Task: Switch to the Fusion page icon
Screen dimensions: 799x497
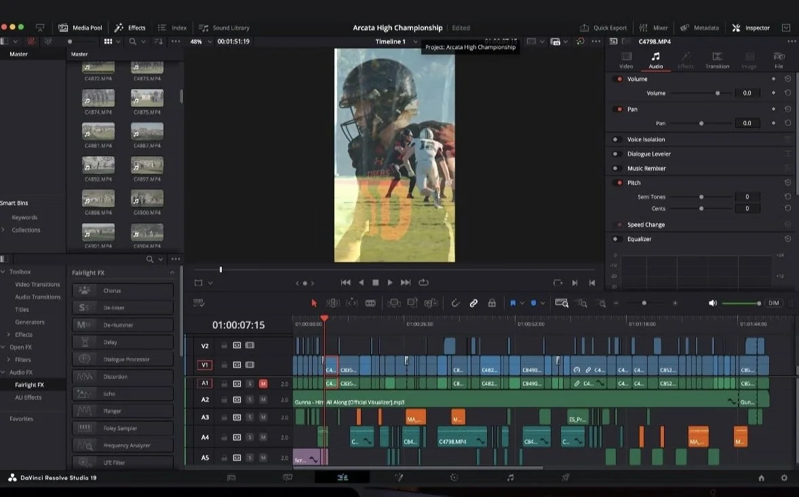Action: (x=398, y=477)
